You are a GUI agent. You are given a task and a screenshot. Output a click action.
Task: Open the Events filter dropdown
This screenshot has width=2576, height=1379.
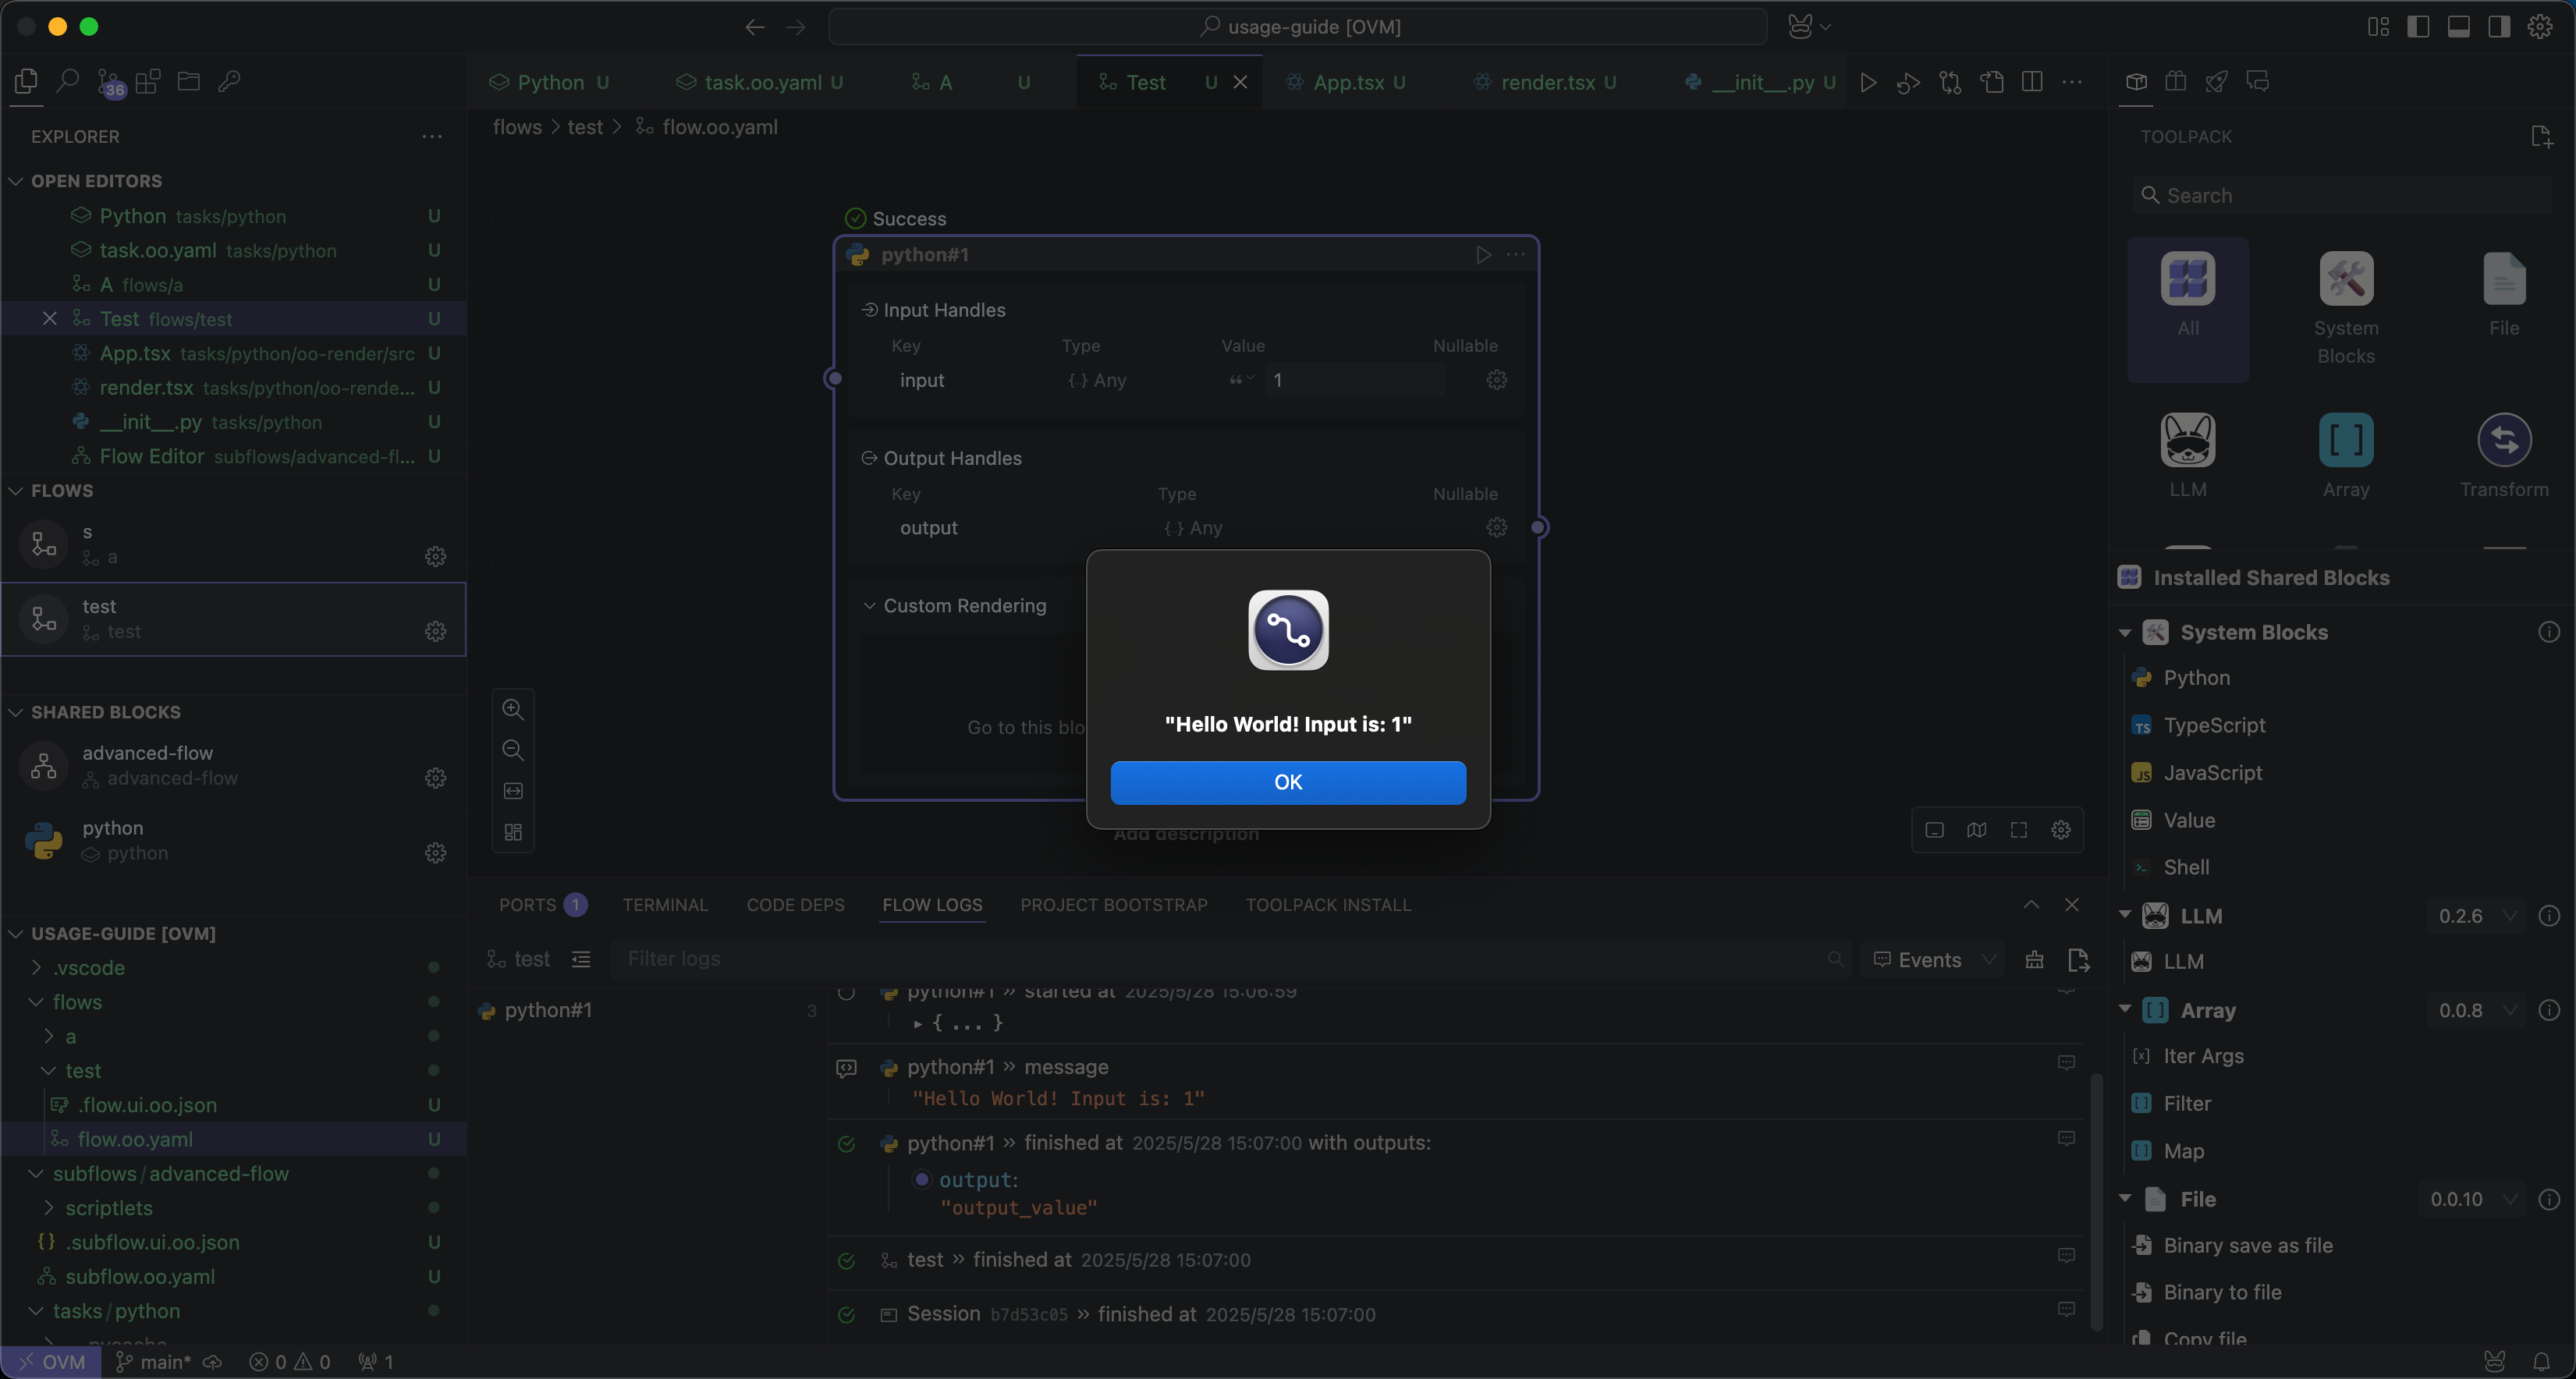pyautogui.click(x=1934, y=960)
